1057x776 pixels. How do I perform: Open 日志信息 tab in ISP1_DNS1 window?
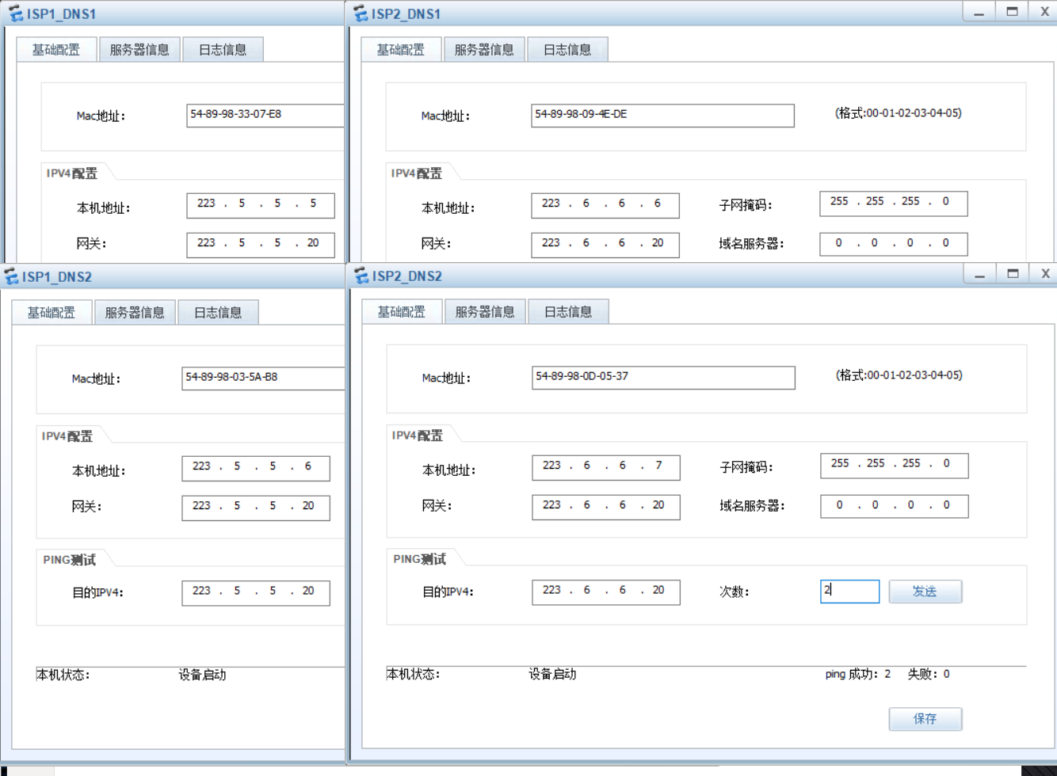(x=223, y=49)
